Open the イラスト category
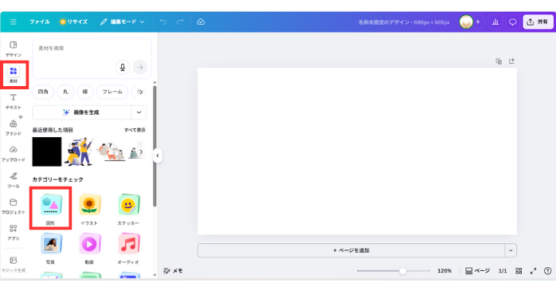Screen dimensions: 556x291 pos(89,209)
